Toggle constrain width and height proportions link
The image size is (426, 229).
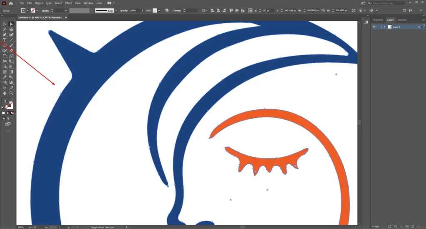tap(323, 10)
